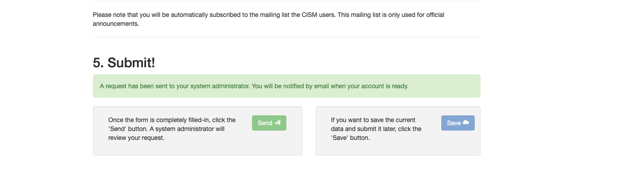Image resolution: width=623 pixels, height=176 pixels.
Task: Click the horizontal divider above the Submit heading
Action: [287, 37]
